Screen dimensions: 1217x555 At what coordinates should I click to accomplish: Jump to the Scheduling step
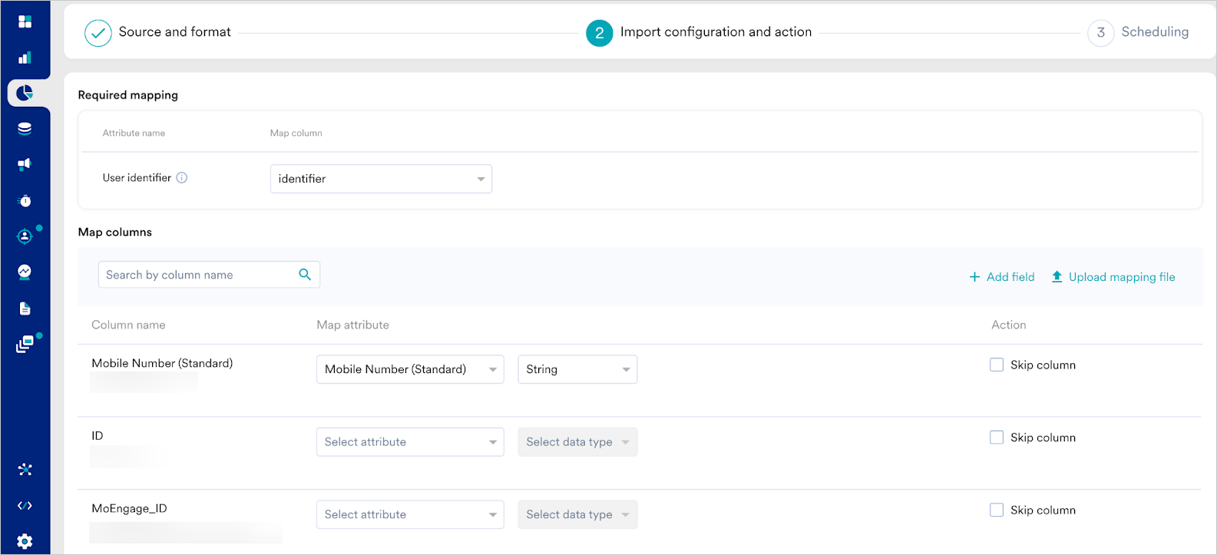coord(1139,32)
